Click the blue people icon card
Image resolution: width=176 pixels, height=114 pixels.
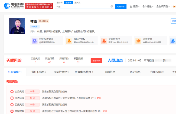pyautogui.click(x=173, y=41)
